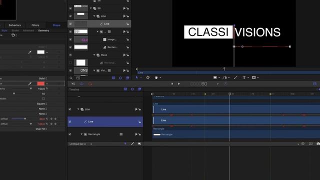Uncheck highlighted Line shape layer visibility
The height and width of the screenshot is (180, 320).
tap(70, 24)
